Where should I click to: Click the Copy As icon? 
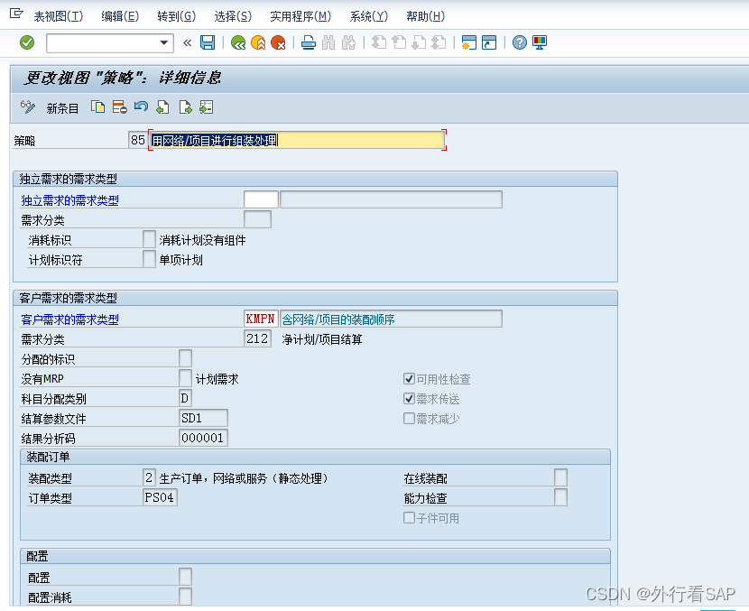98,107
